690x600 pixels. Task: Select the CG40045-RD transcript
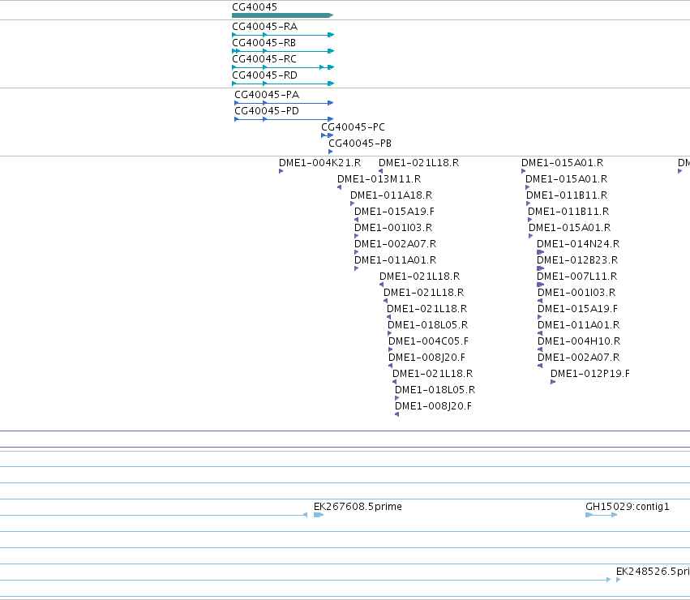pyautogui.click(x=283, y=84)
